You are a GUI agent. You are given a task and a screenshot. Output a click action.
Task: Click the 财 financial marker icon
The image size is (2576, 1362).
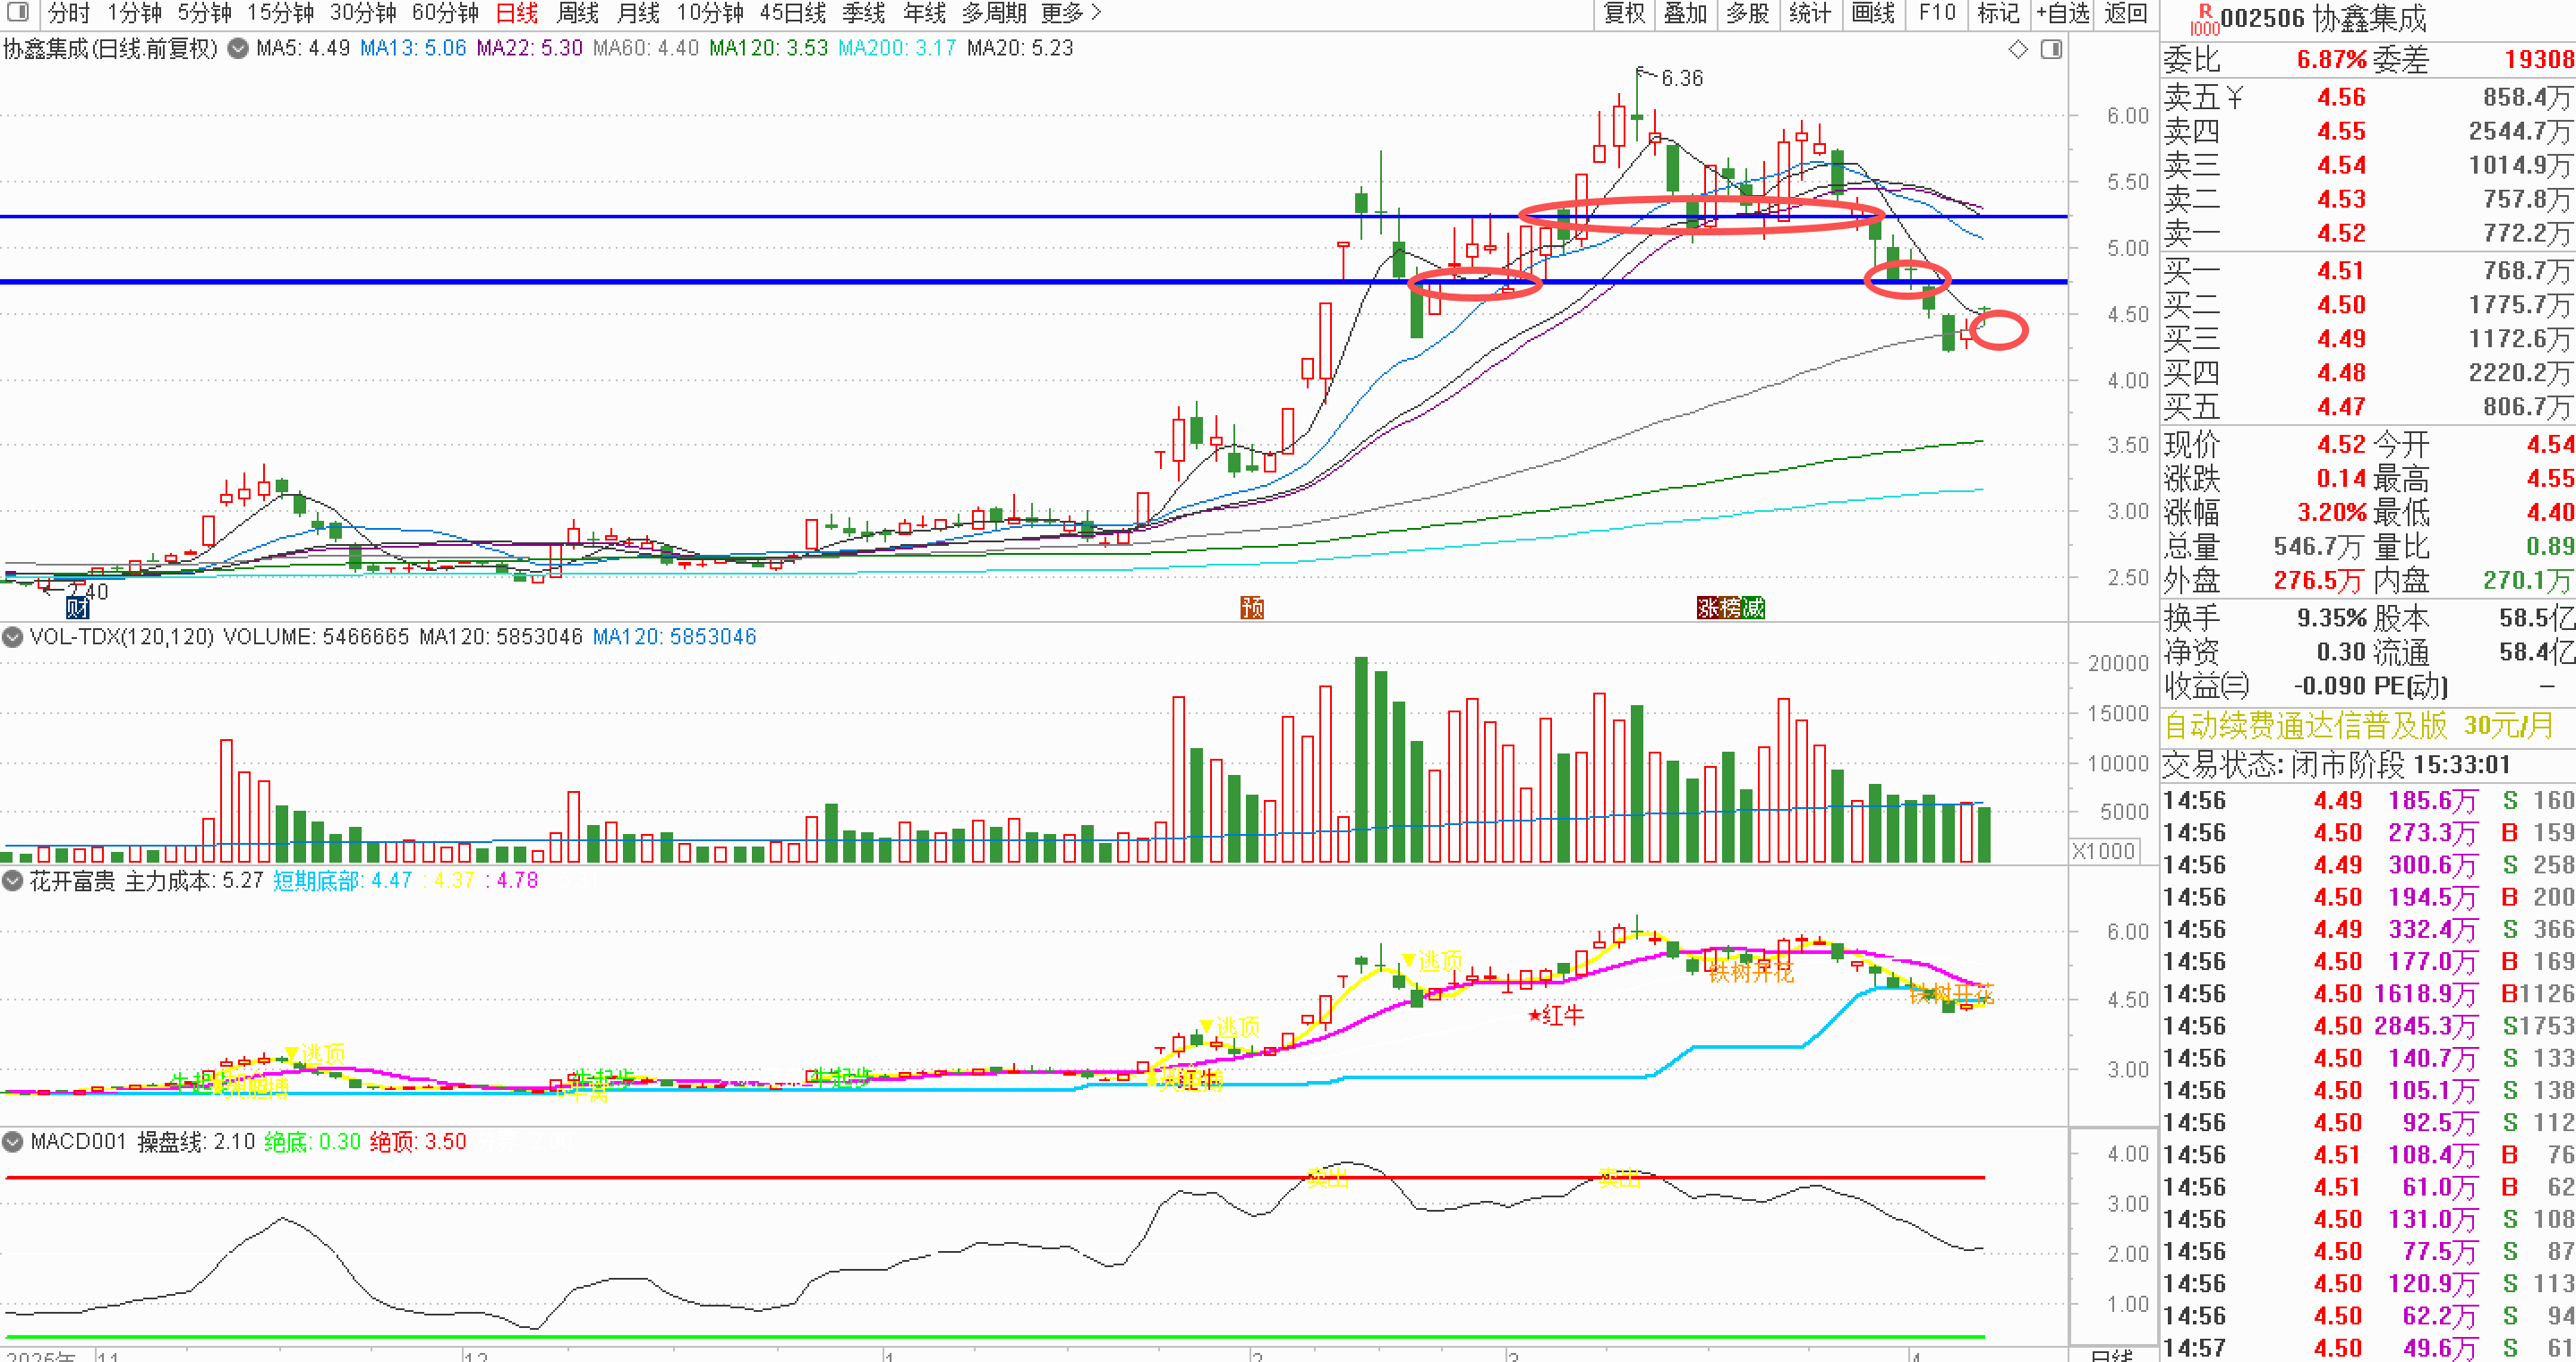[77, 608]
